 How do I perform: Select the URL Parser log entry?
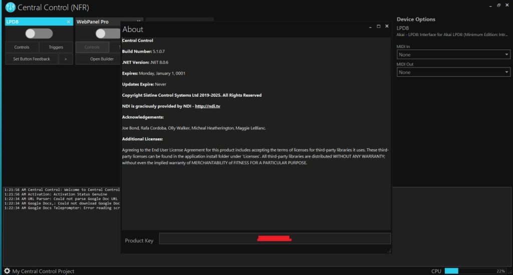click(61, 199)
